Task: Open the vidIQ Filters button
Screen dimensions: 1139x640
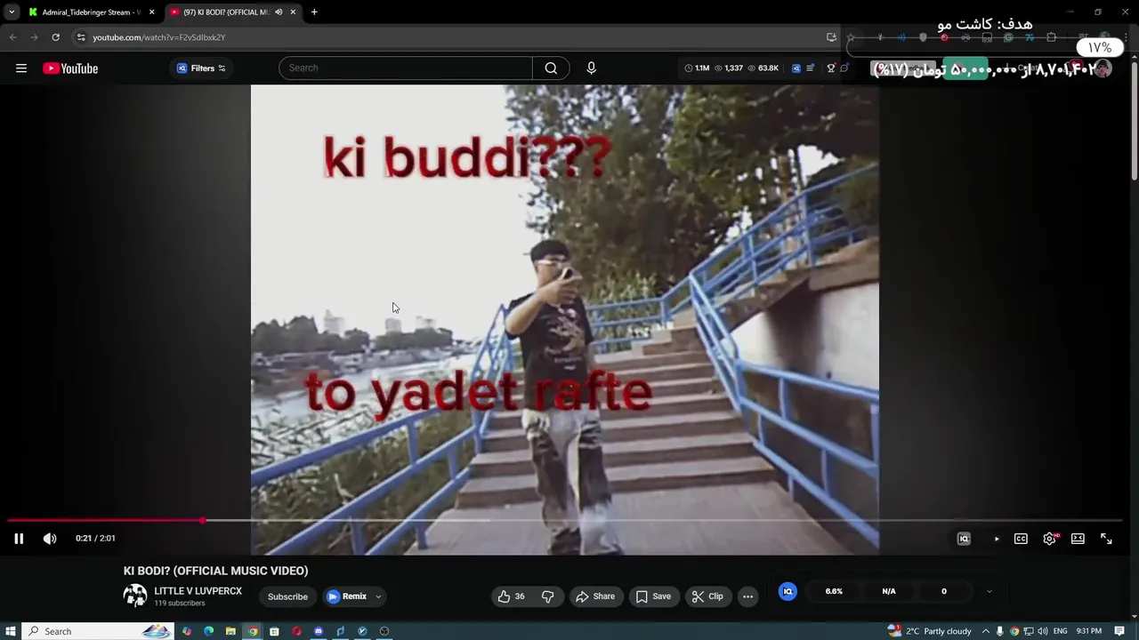Action: pos(201,68)
